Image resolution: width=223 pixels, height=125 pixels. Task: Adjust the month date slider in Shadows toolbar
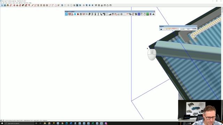(x=171, y=29)
